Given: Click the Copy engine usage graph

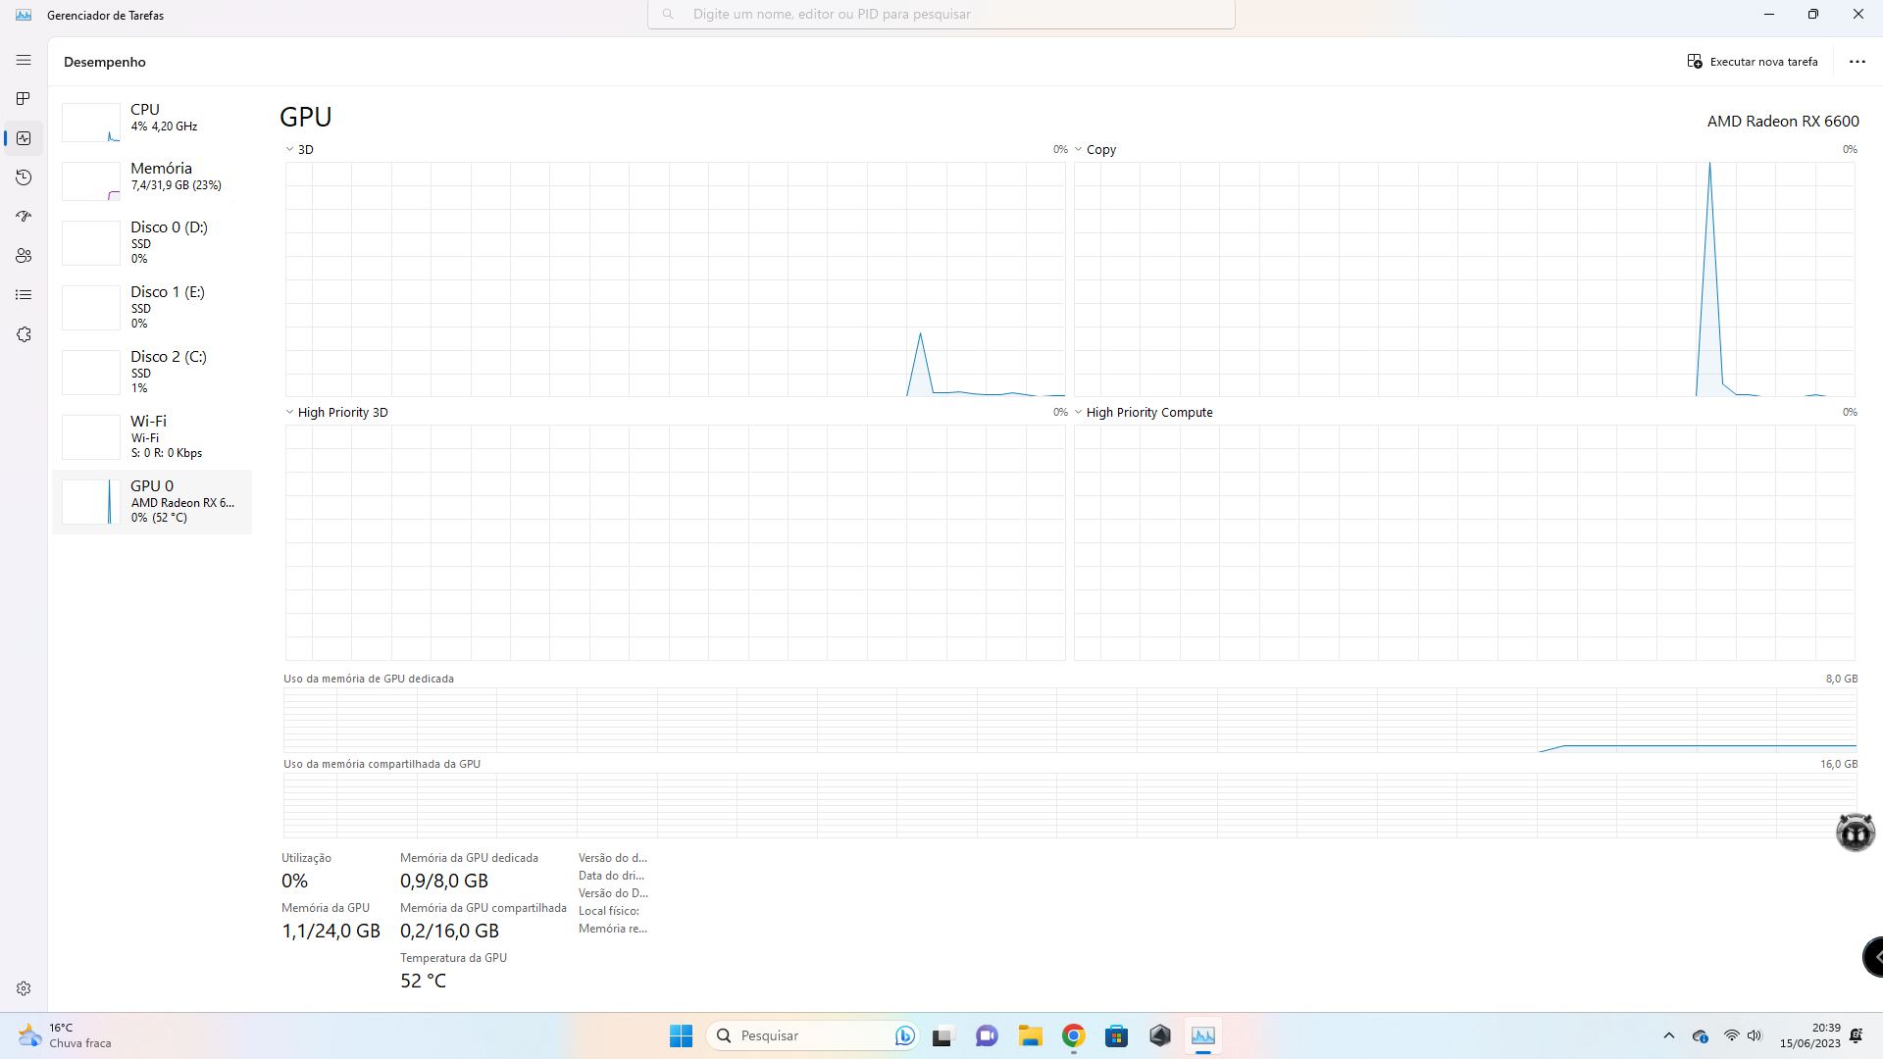Looking at the screenshot, I should 1464,279.
